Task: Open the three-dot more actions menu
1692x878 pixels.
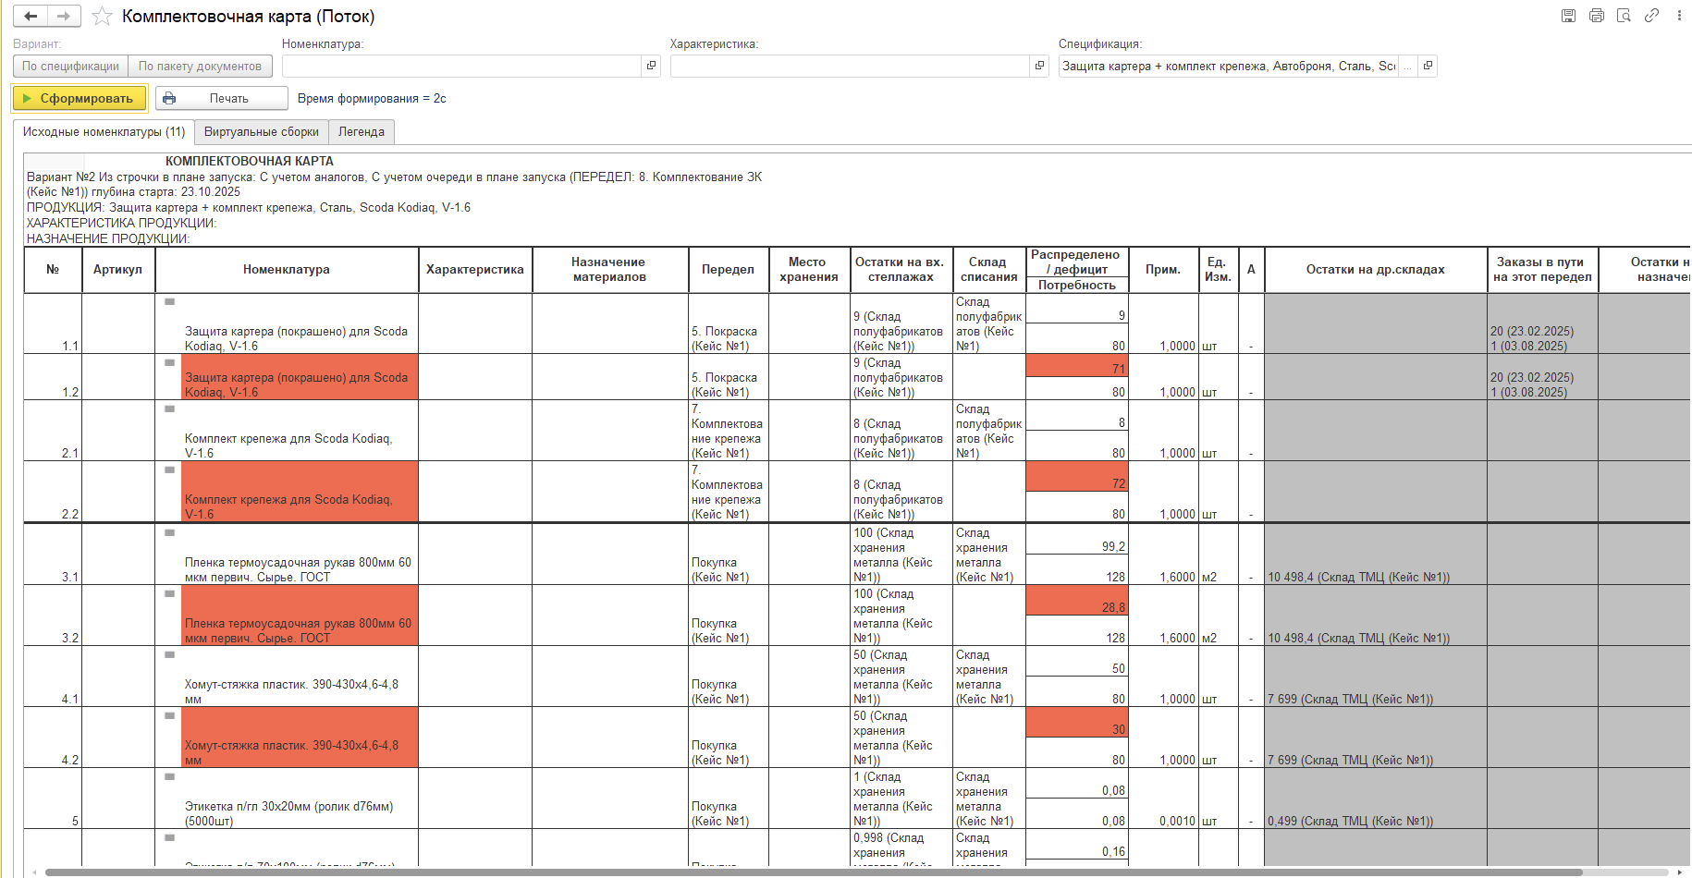Action: click(x=1679, y=16)
